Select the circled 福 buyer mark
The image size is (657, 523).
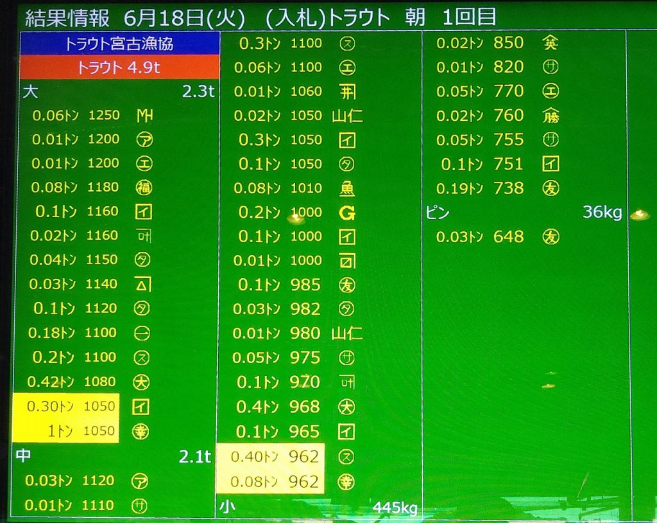coord(145,188)
